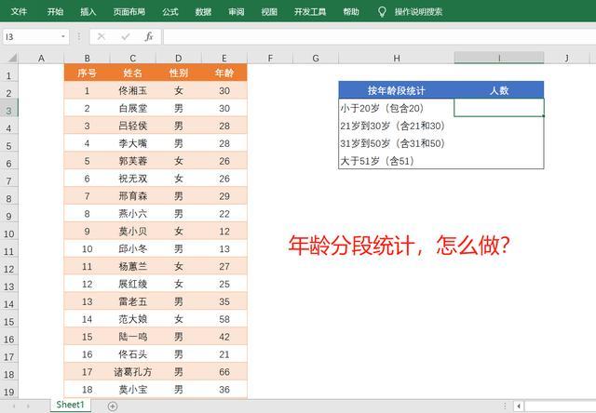Click the 人数 header cell
This screenshot has height=413, width=596.
click(x=499, y=90)
